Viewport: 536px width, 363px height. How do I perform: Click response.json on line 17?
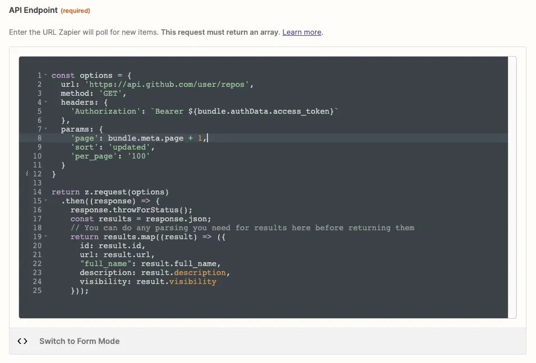coord(176,219)
